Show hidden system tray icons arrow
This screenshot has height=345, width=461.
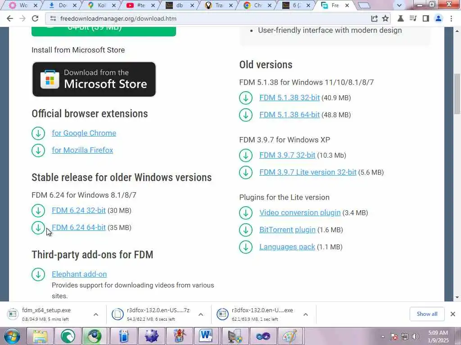click(383, 336)
